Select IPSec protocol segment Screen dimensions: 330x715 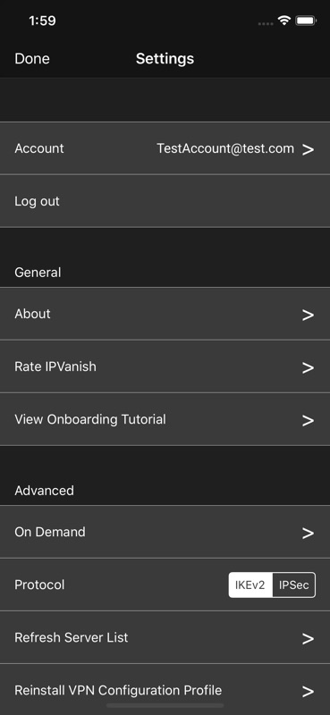(x=294, y=585)
